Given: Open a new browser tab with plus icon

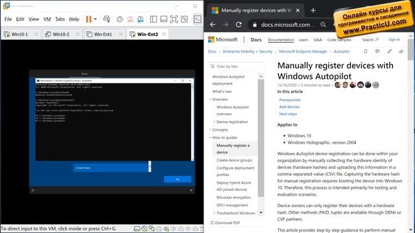Looking at the screenshot, I should [x=313, y=10].
